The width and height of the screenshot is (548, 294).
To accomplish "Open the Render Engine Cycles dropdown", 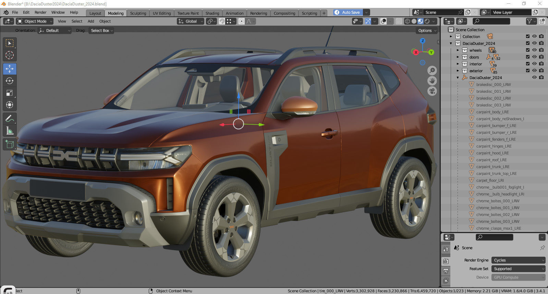I will tap(518, 260).
